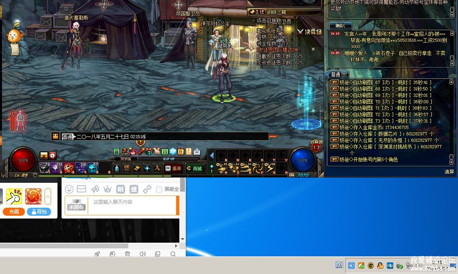This screenshot has height=274, width=458.
Task: Click the vertical scrollbar down arrow in chat window
Action: click(x=183, y=239)
